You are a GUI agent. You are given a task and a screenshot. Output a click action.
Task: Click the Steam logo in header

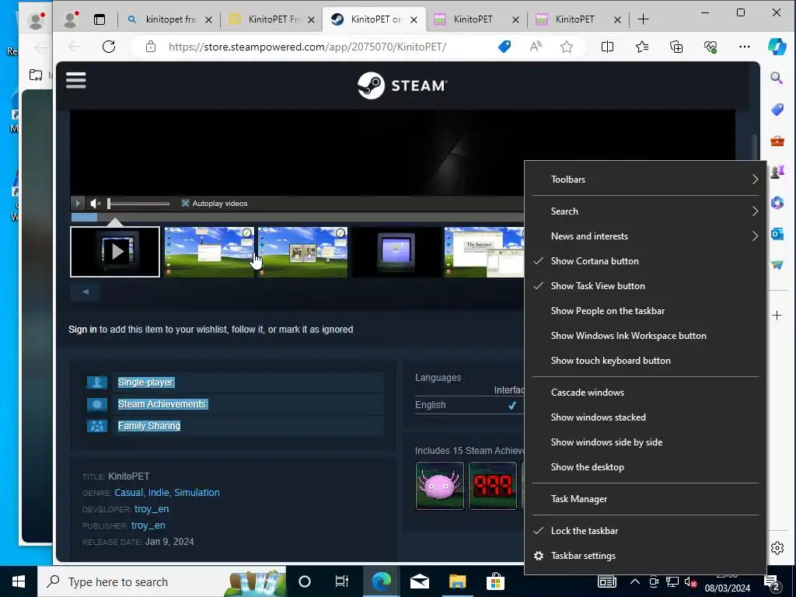coord(402,86)
